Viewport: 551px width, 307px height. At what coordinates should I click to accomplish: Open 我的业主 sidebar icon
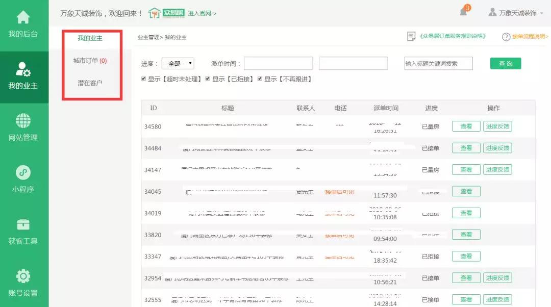23,69
